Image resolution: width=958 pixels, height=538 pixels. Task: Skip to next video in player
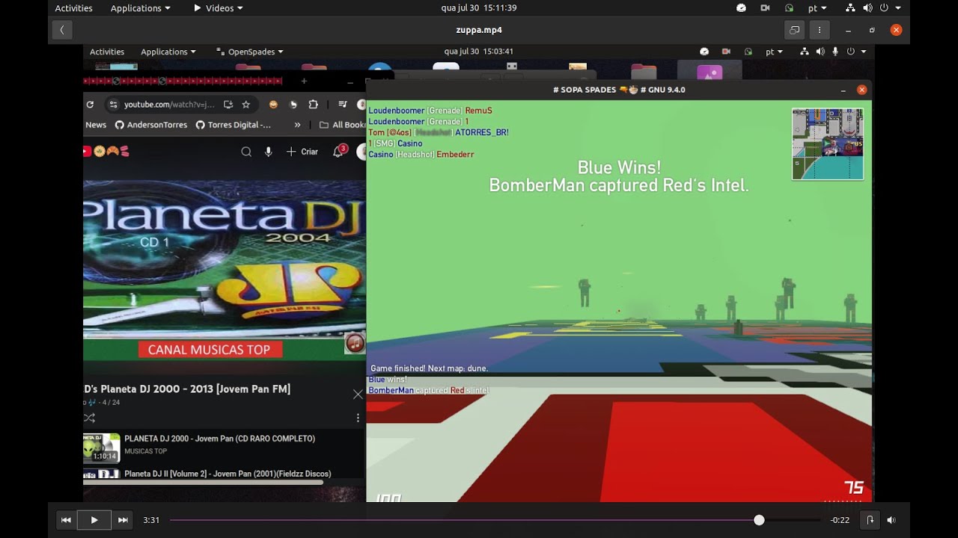123,520
